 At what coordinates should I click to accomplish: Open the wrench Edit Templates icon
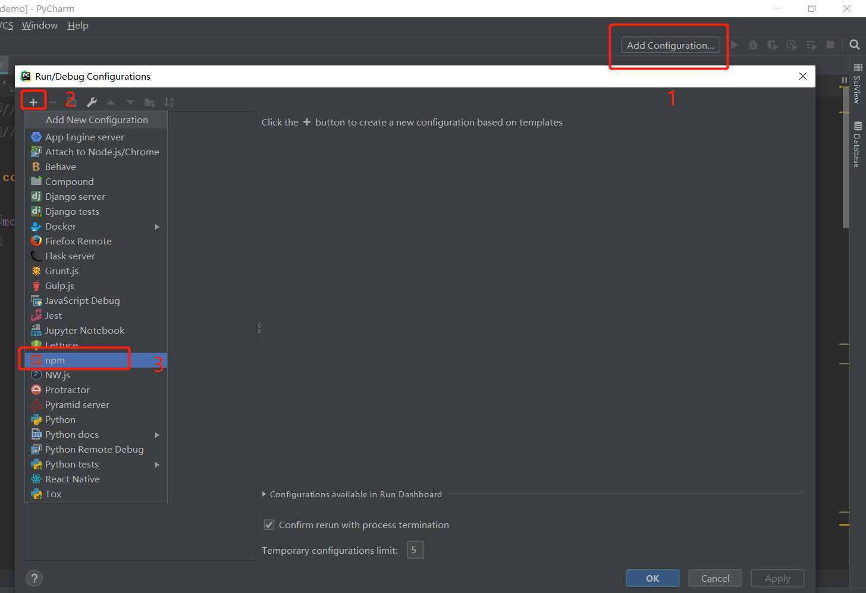click(x=92, y=102)
